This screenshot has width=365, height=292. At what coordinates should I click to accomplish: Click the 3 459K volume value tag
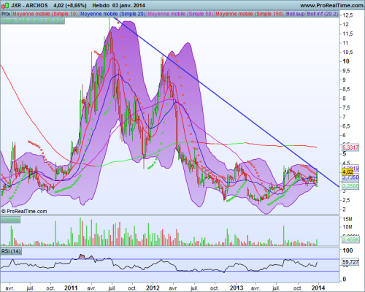click(350, 239)
